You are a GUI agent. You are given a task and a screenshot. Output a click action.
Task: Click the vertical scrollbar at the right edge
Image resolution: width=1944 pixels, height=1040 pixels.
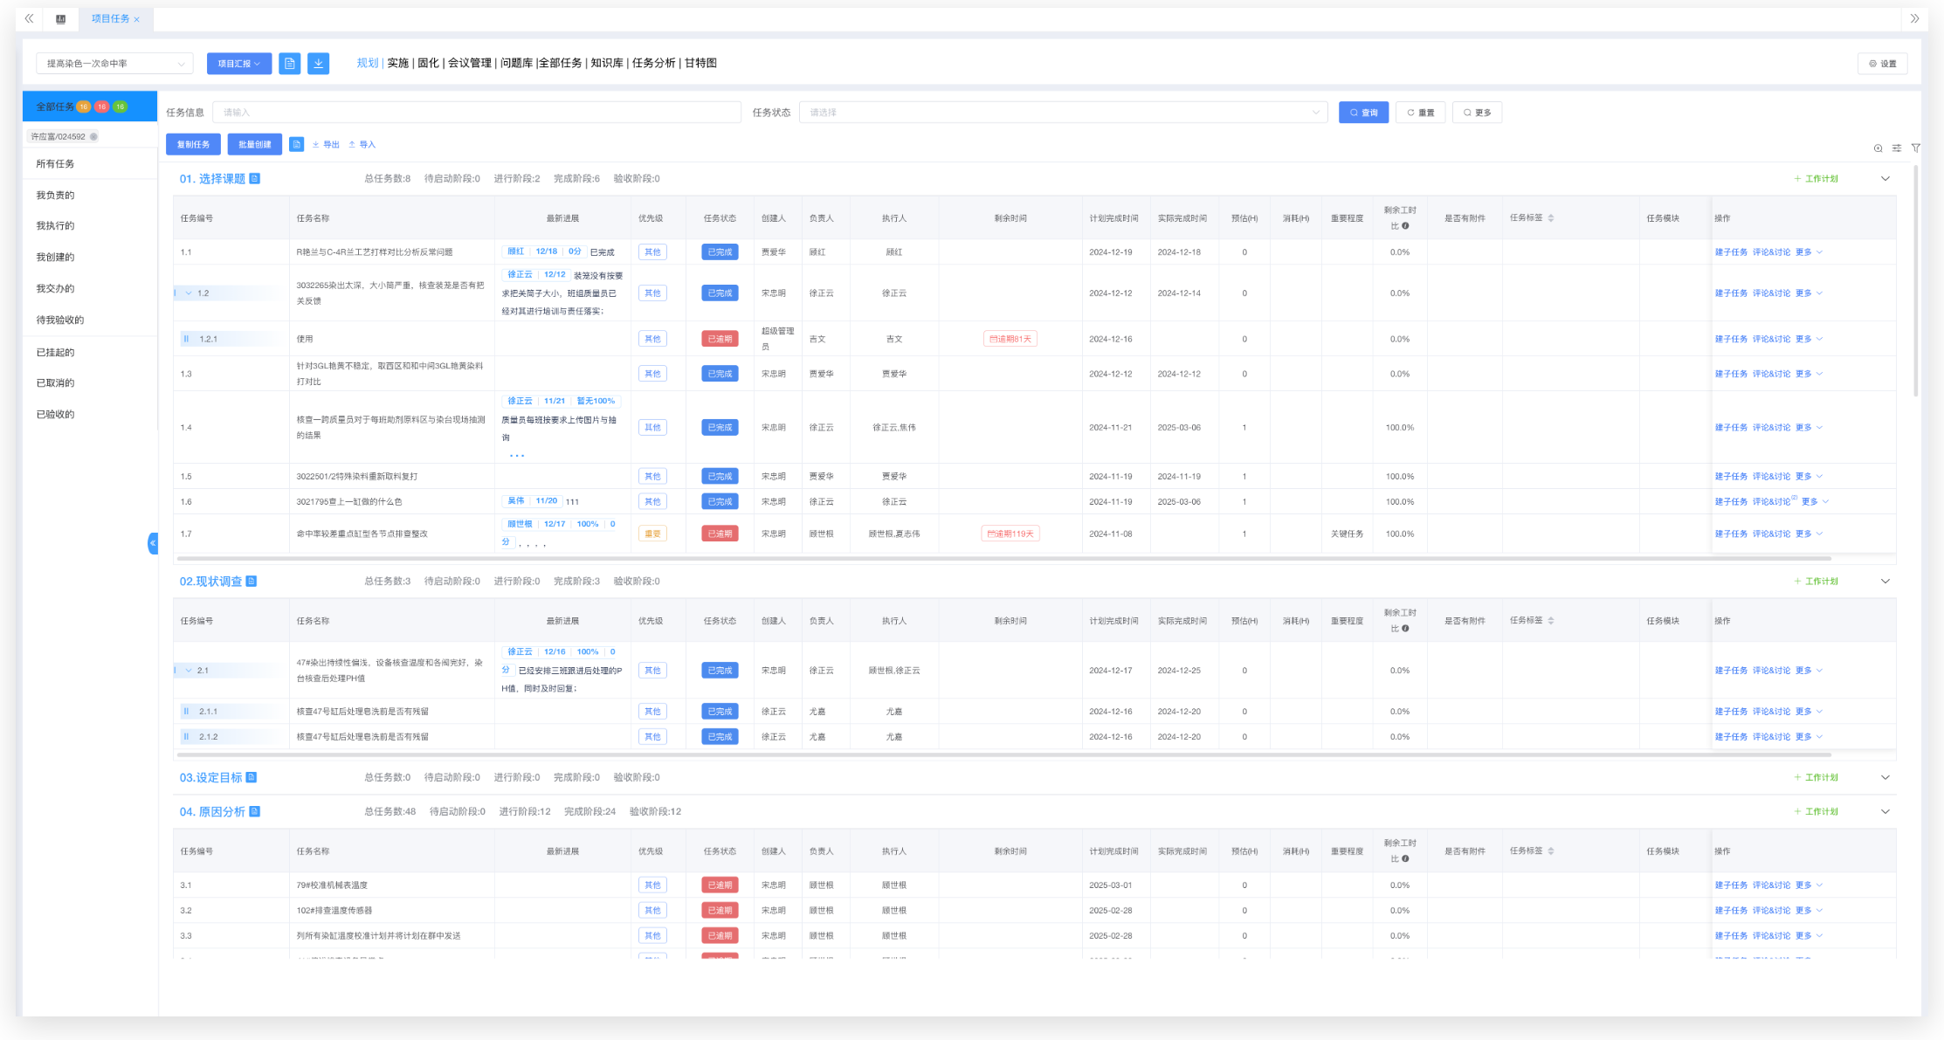click(1915, 279)
